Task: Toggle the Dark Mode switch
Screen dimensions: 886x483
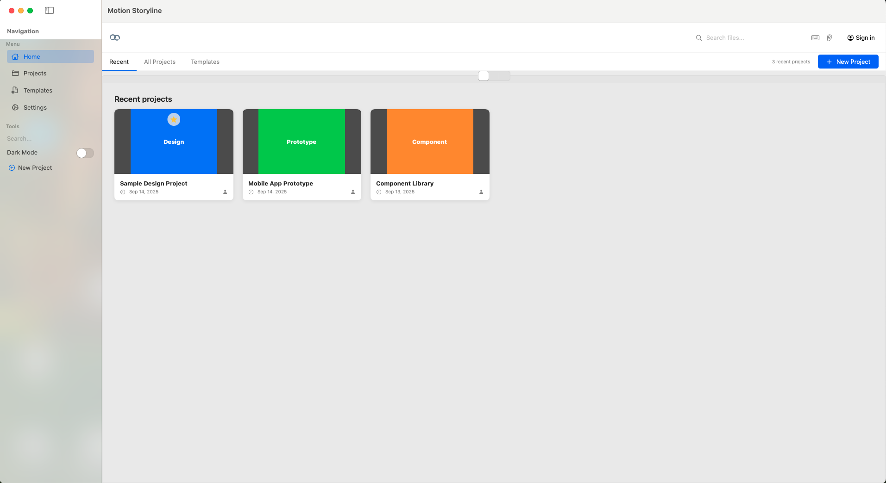Action: [x=85, y=153]
